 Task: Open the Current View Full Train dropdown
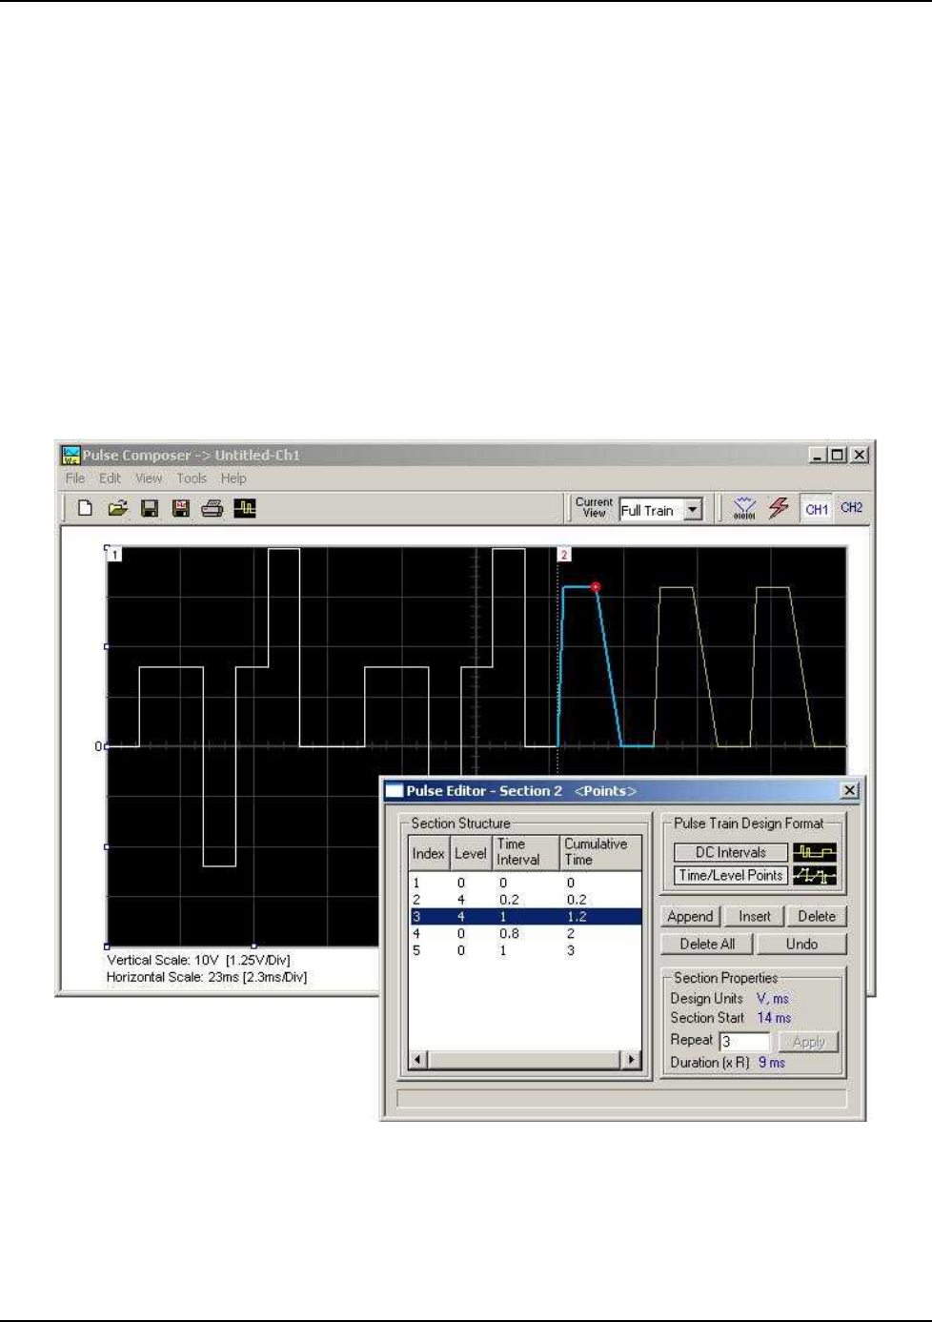tap(694, 510)
